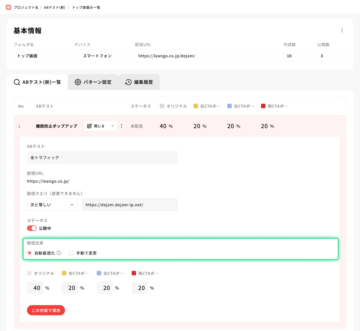Click the オリジナル 40 percent ratio field
This screenshot has height=331, width=360.
point(35,288)
